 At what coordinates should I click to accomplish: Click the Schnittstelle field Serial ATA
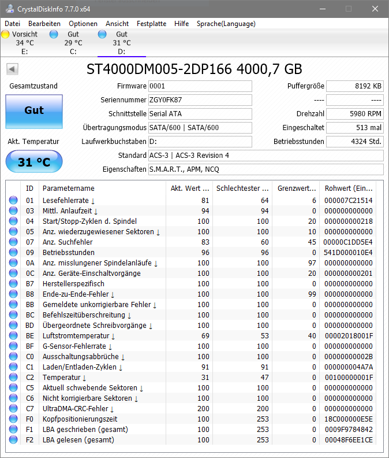pos(200,114)
